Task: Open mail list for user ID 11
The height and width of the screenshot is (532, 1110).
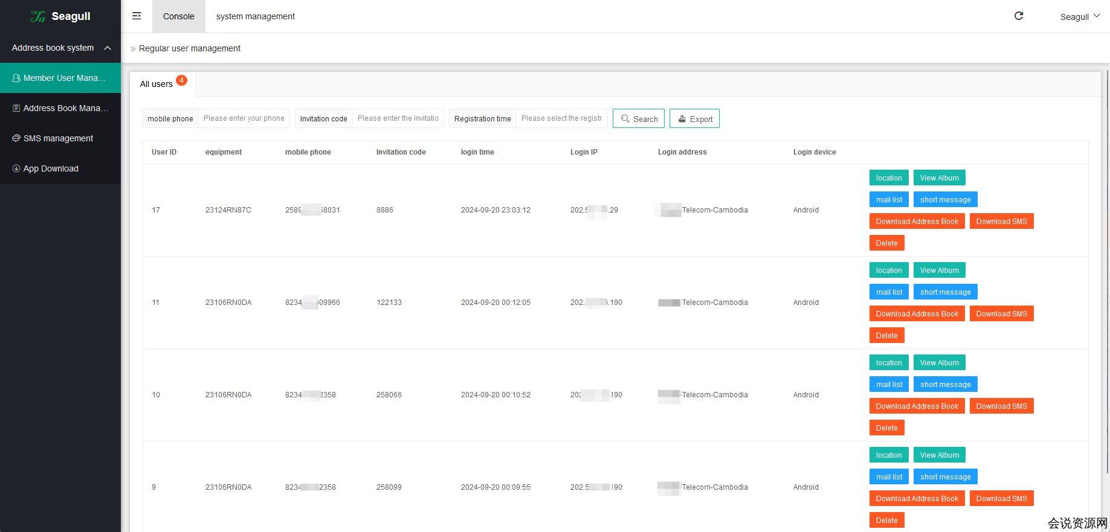Action: tap(889, 292)
